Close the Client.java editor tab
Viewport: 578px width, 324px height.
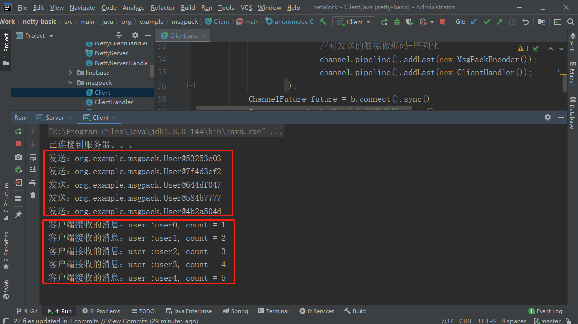[204, 36]
